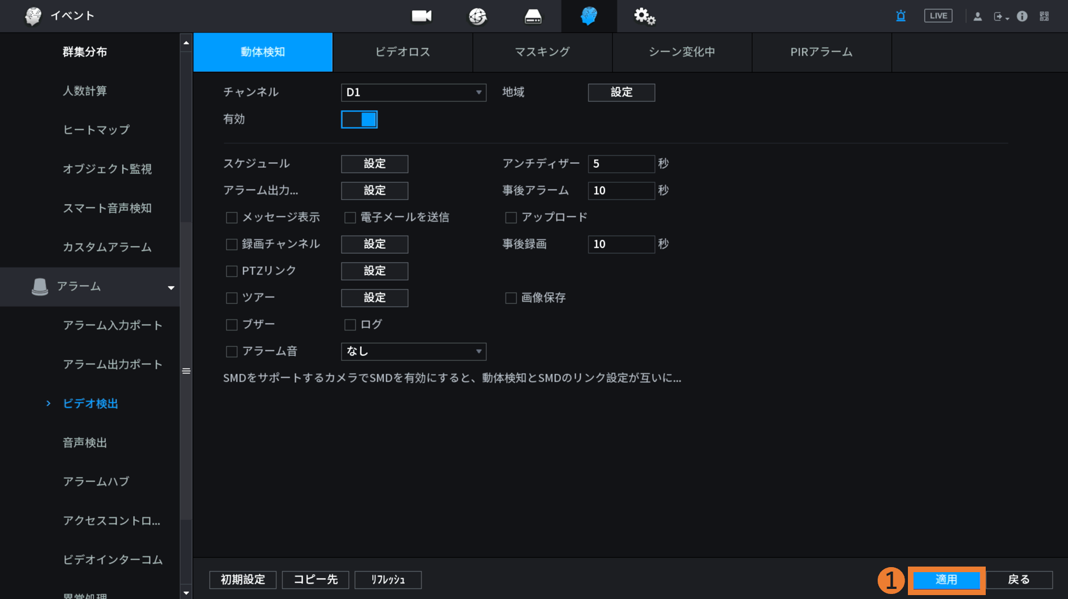Image resolution: width=1068 pixels, height=599 pixels.
Task: Enable the ブザー checkbox
Action: 231,325
